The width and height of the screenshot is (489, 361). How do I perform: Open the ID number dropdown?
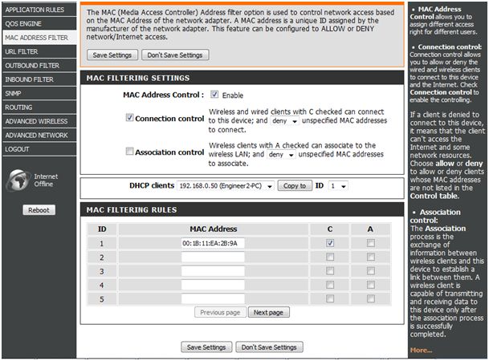[x=338, y=186]
